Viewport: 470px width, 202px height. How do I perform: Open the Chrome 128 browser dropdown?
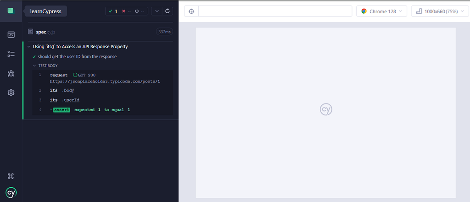[x=381, y=11]
